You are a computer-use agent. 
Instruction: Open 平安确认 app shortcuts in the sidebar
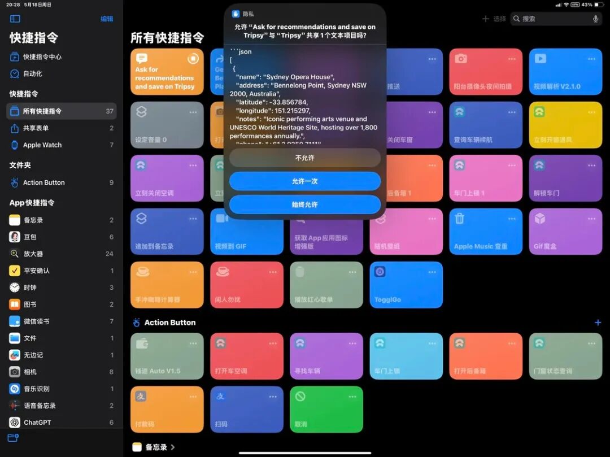(x=62, y=271)
